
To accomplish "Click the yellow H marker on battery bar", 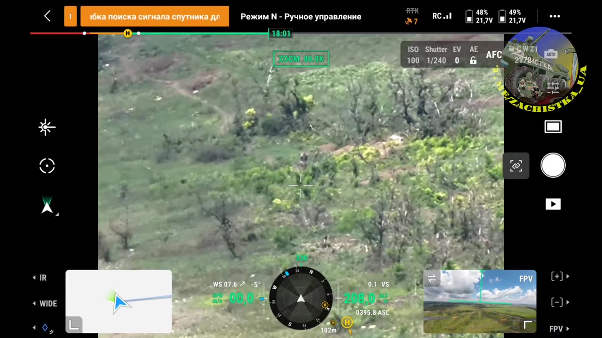I will (127, 33).
